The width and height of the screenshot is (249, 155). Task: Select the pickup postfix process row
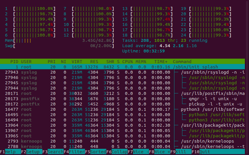click(x=124, y=104)
